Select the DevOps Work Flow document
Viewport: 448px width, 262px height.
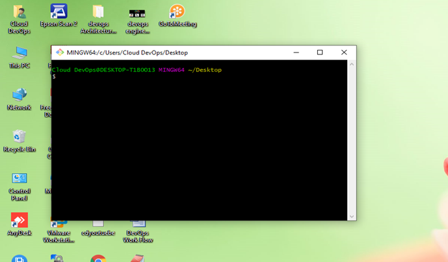(137, 225)
